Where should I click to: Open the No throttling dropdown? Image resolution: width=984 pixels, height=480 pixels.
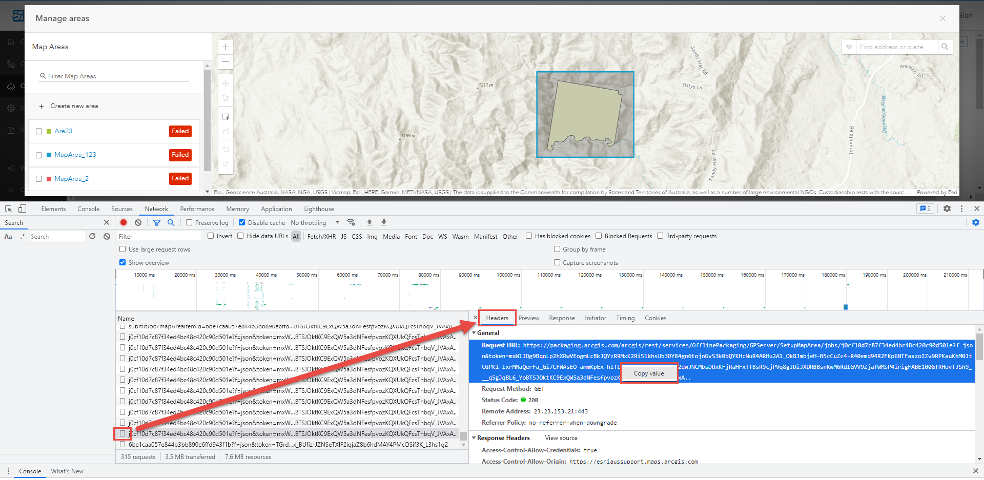(x=315, y=222)
